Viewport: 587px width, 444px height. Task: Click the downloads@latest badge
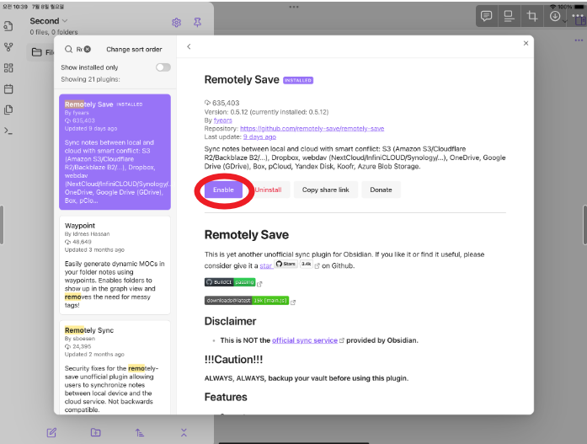[x=247, y=300]
